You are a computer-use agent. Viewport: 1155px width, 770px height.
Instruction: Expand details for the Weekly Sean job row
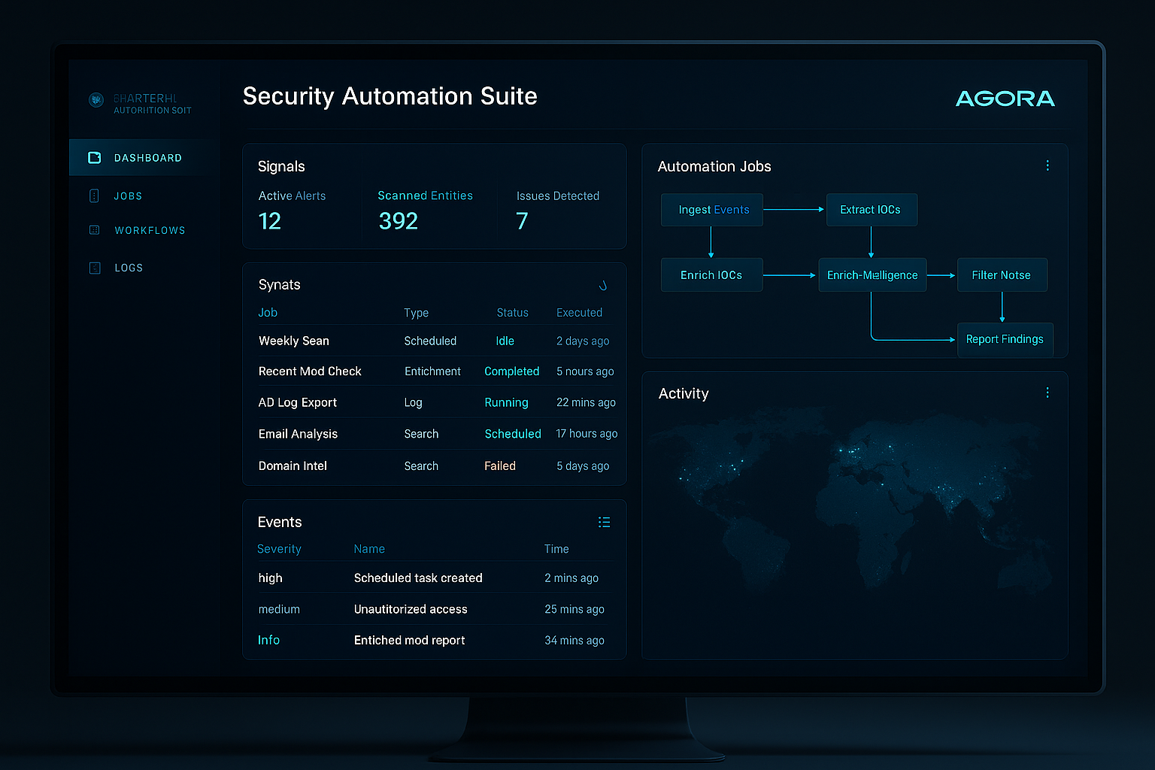coord(294,341)
